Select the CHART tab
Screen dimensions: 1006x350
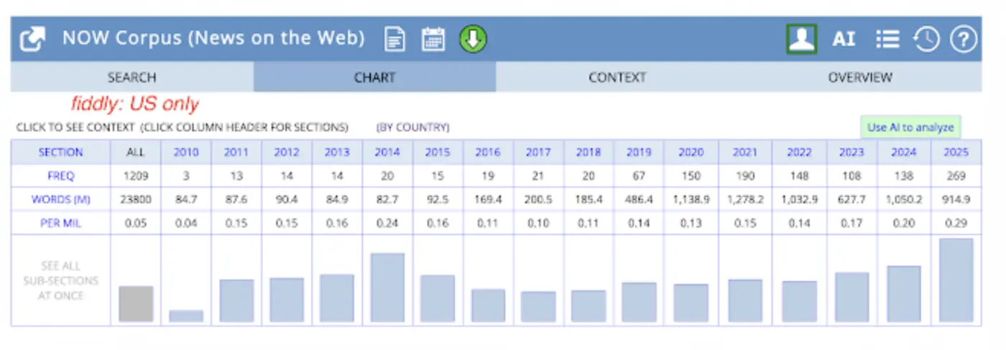point(374,78)
